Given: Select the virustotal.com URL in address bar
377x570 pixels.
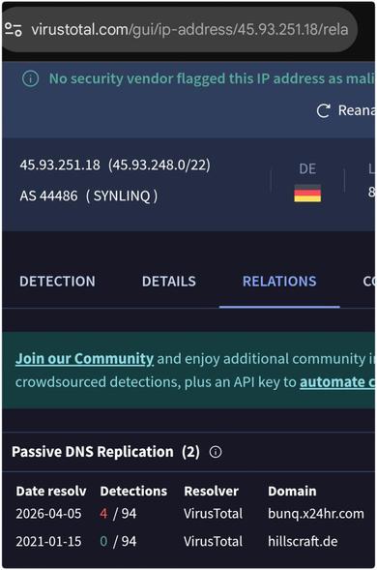Looking at the screenshot, I should [x=189, y=29].
